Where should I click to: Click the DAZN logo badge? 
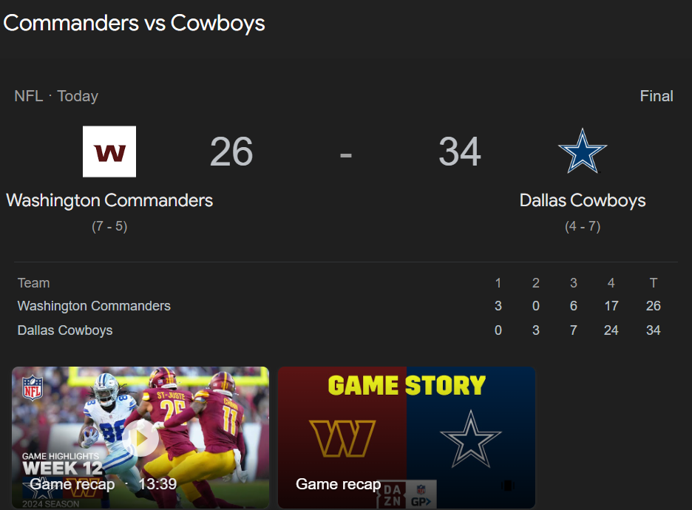[x=393, y=495]
